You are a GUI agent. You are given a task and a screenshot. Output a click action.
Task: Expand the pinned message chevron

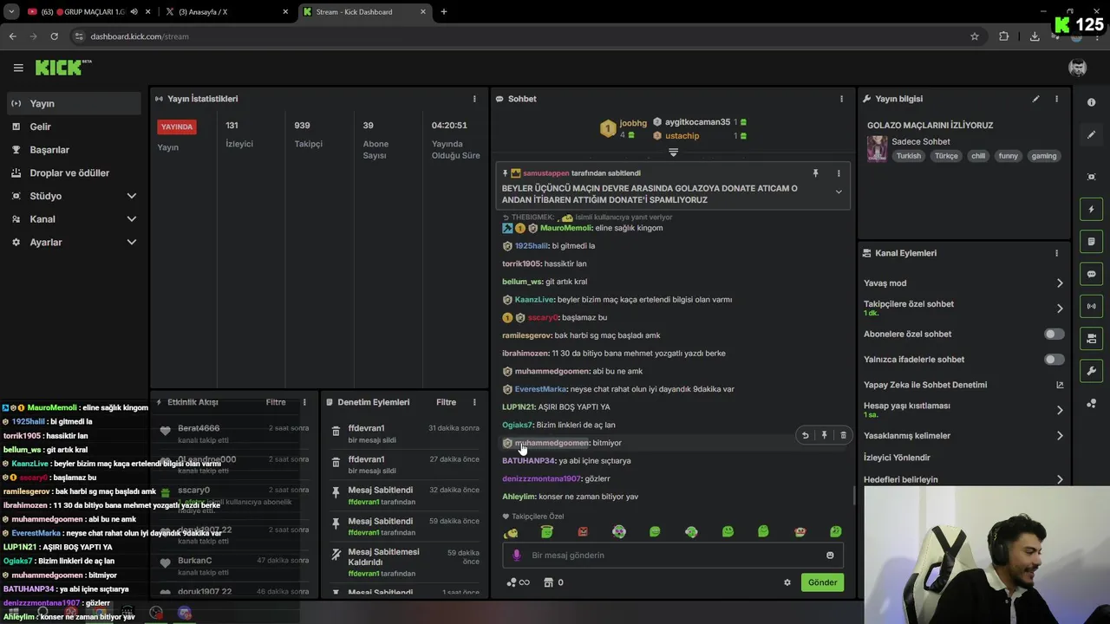(839, 192)
